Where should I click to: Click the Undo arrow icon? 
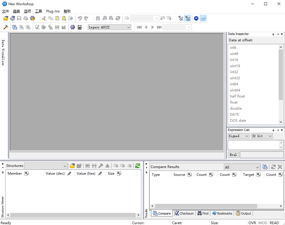pyautogui.click(x=80, y=18)
